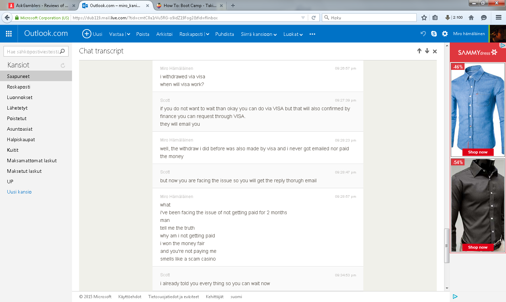This screenshot has height=302, width=506.
Task: Open the Firefox downloads arrow icon
Action: click(447, 18)
